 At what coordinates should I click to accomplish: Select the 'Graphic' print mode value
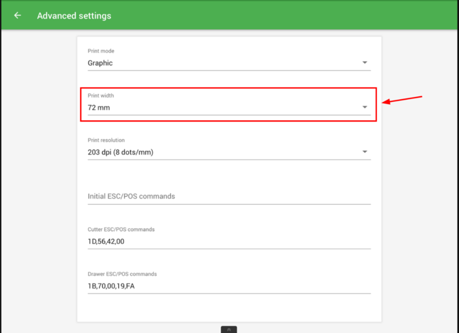[x=100, y=63]
